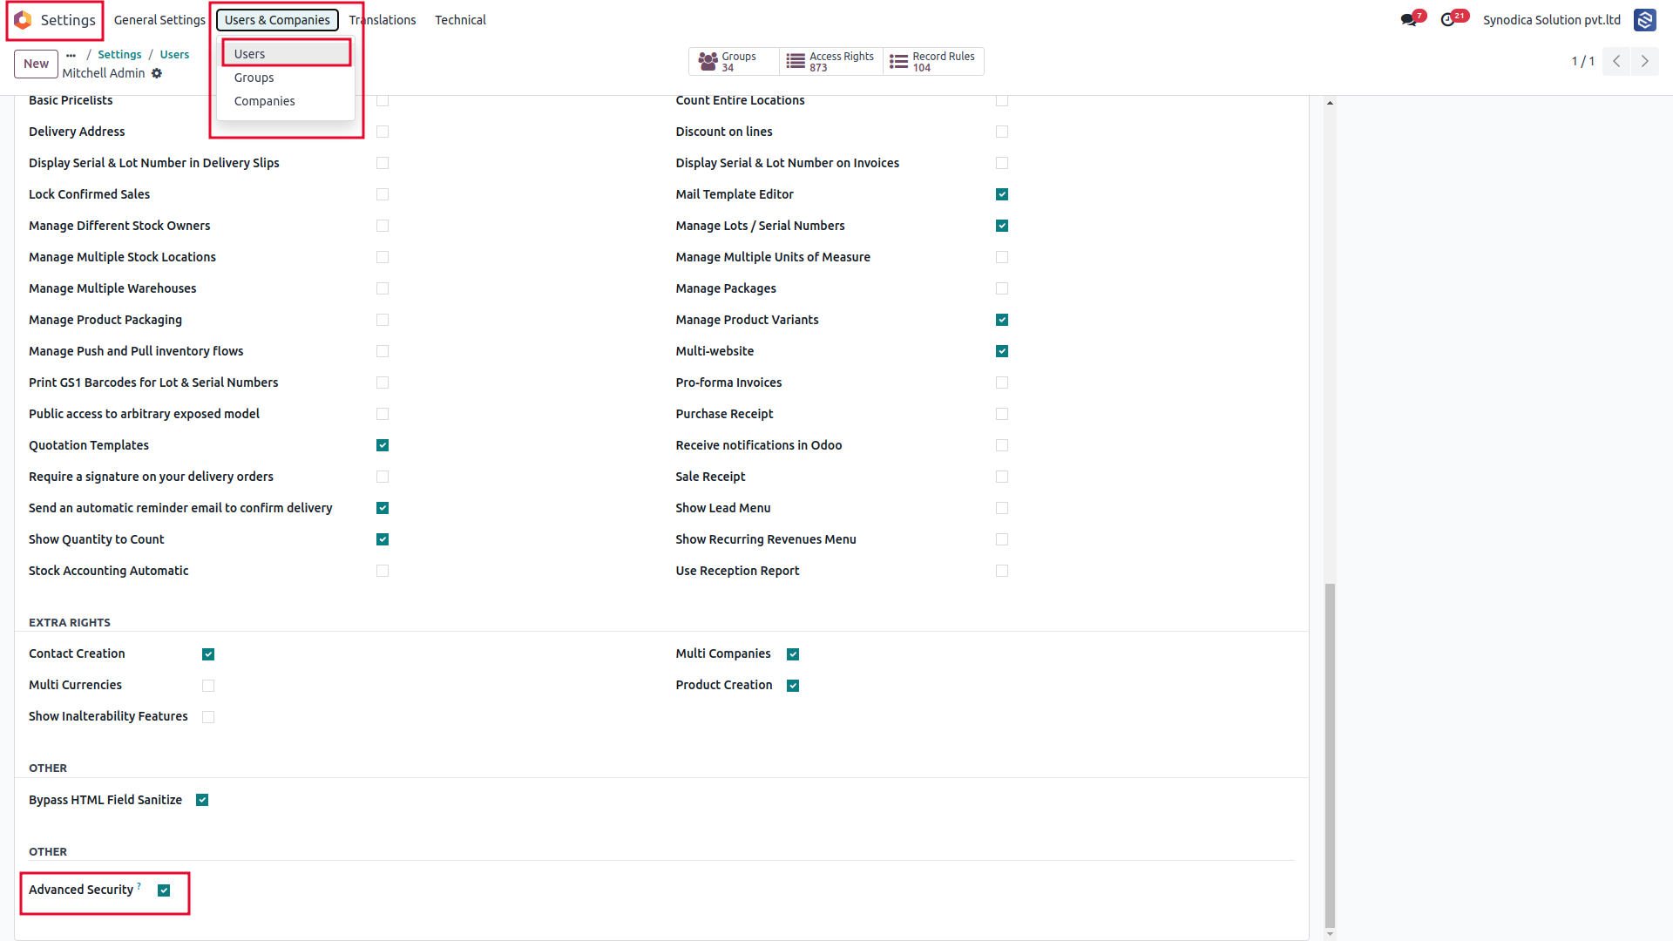Click the Synodica user avatar icon
Image resolution: width=1673 pixels, height=941 pixels.
(x=1645, y=20)
